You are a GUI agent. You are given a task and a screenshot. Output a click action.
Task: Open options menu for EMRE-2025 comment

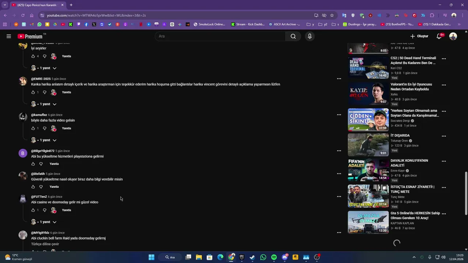[x=339, y=79]
